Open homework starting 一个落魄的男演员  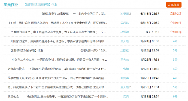57,32
